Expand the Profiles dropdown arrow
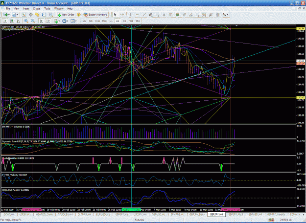The image size is (306, 223). [x=17, y=15]
